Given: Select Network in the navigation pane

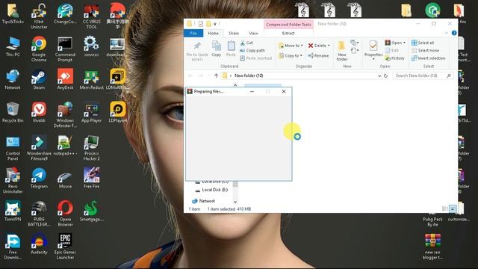Looking at the screenshot, I should 204,201.
